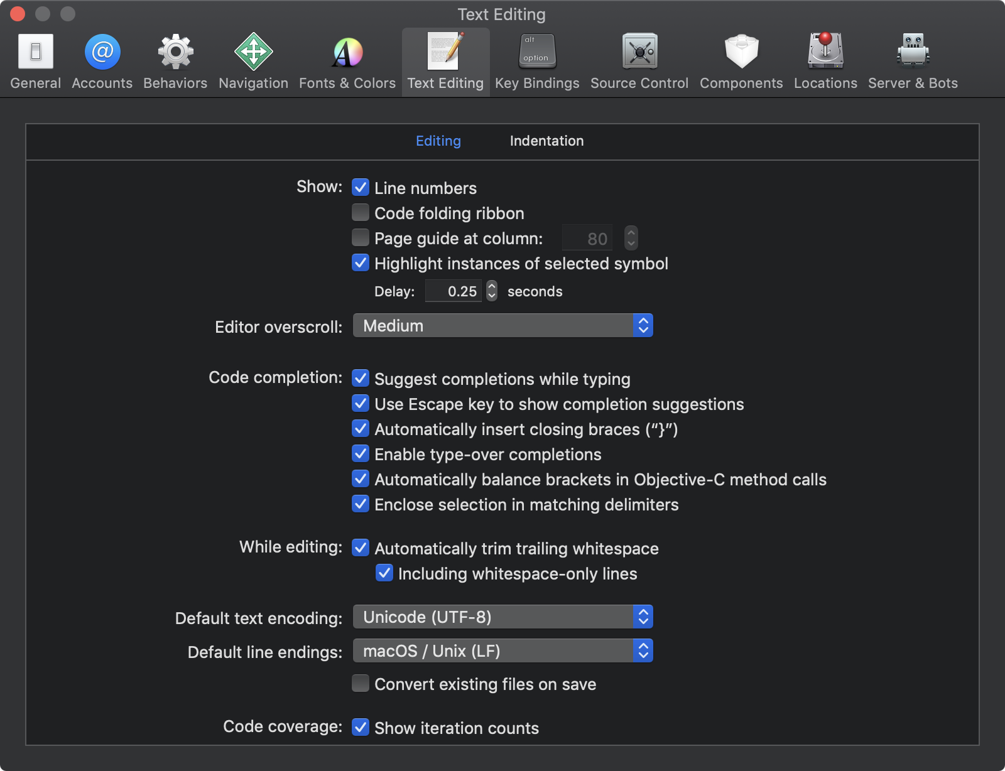This screenshot has height=771, width=1005.
Task: Open the Editor overscroll dropdown
Action: pyautogui.click(x=503, y=326)
